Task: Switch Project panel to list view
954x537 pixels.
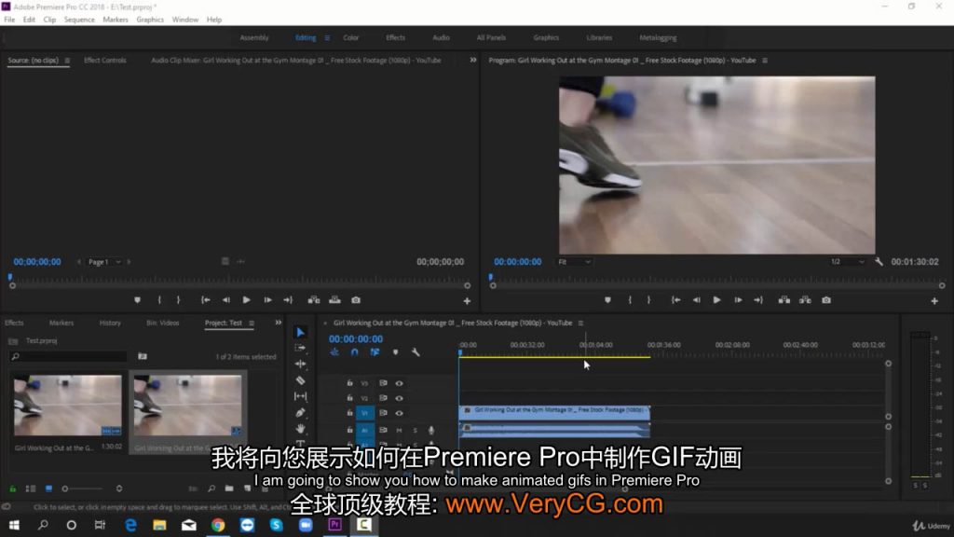Action: (31, 489)
